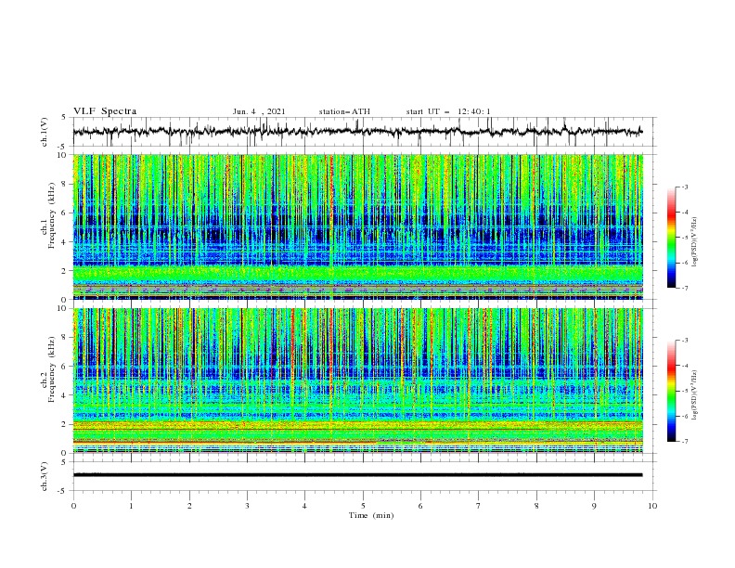Click the "5" tick of ch.1(V) axis

pyautogui.click(x=65, y=117)
